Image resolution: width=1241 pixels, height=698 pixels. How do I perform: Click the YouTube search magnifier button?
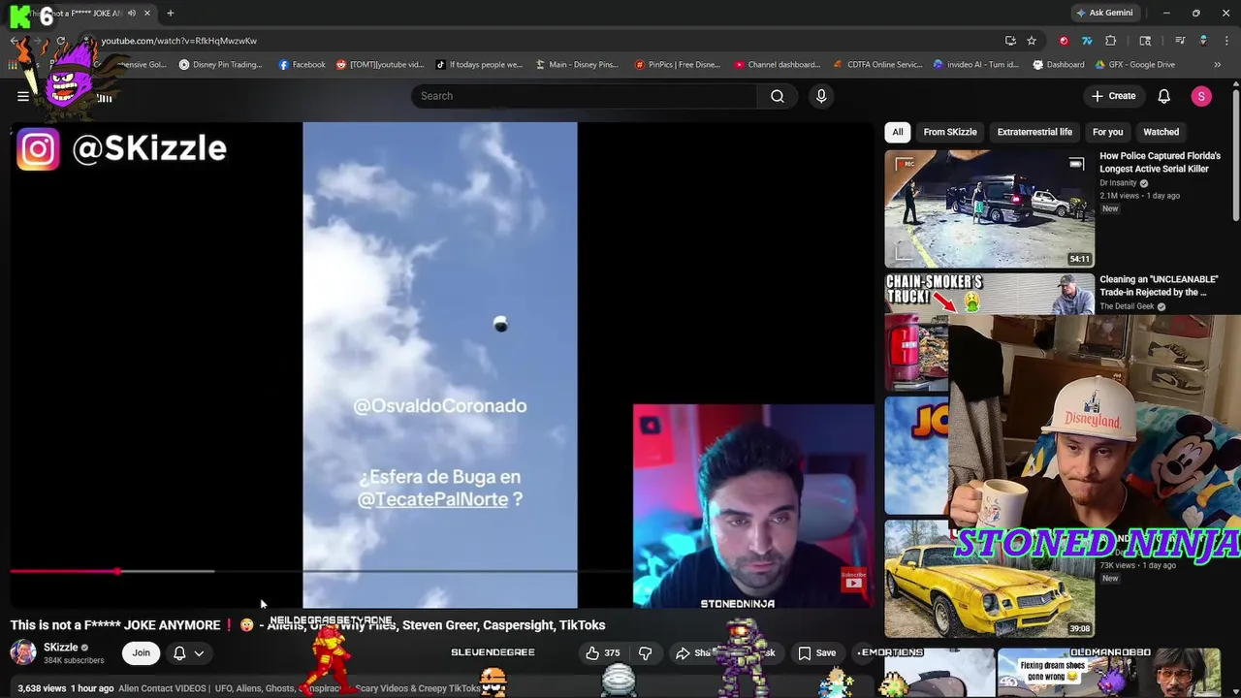click(x=778, y=96)
